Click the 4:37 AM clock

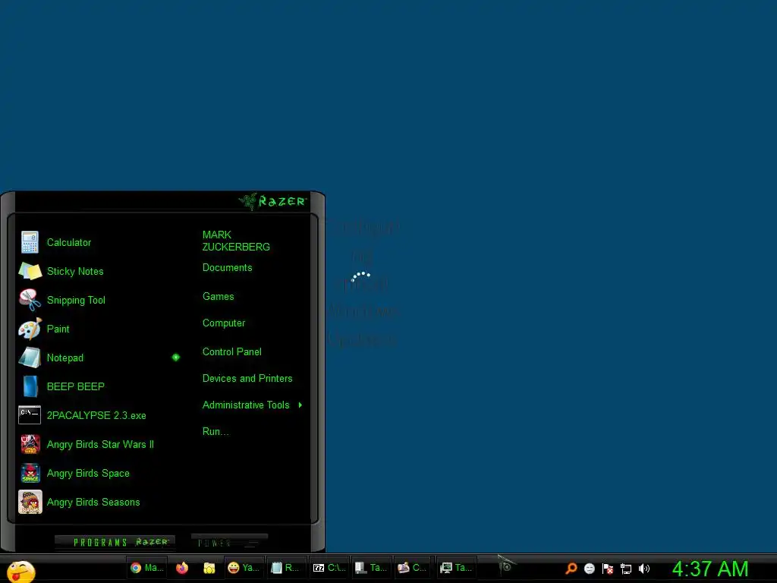pos(710,569)
